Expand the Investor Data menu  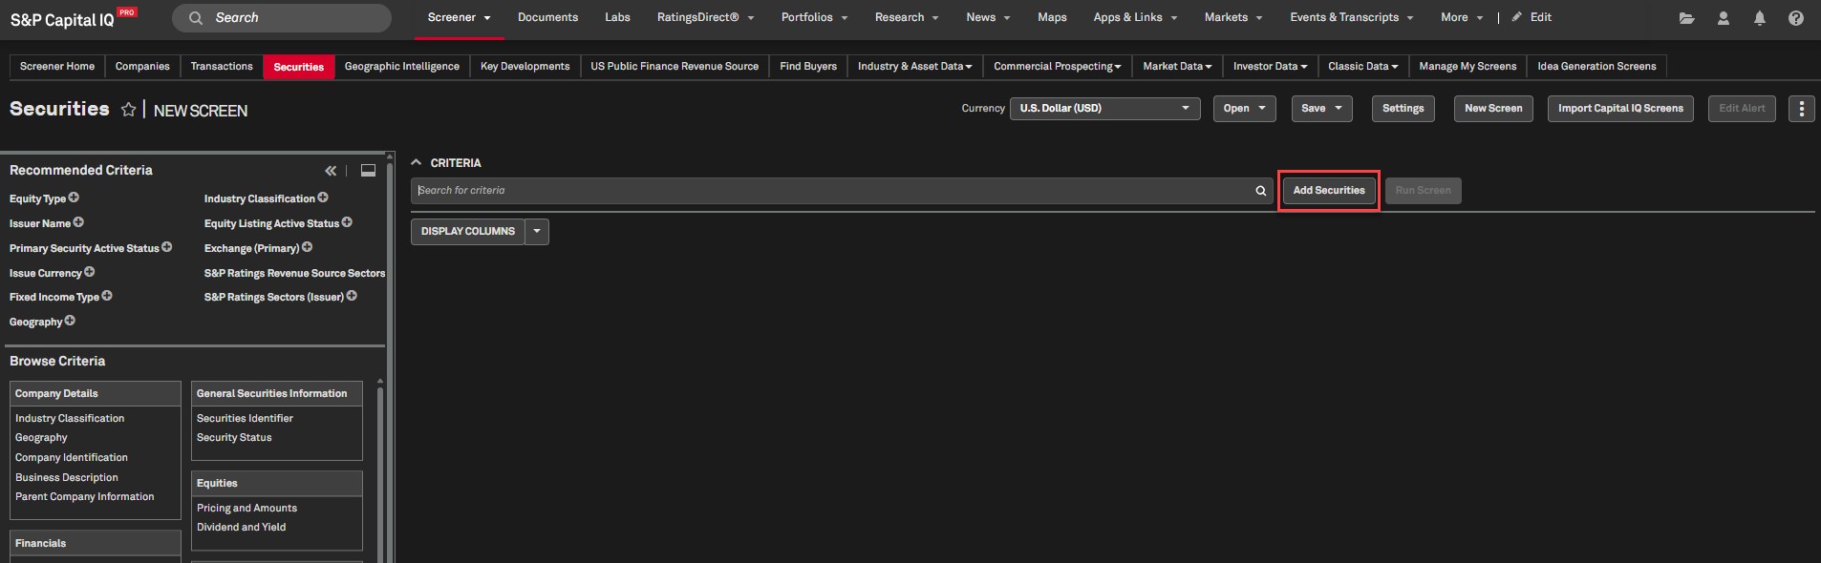(x=1270, y=67)
